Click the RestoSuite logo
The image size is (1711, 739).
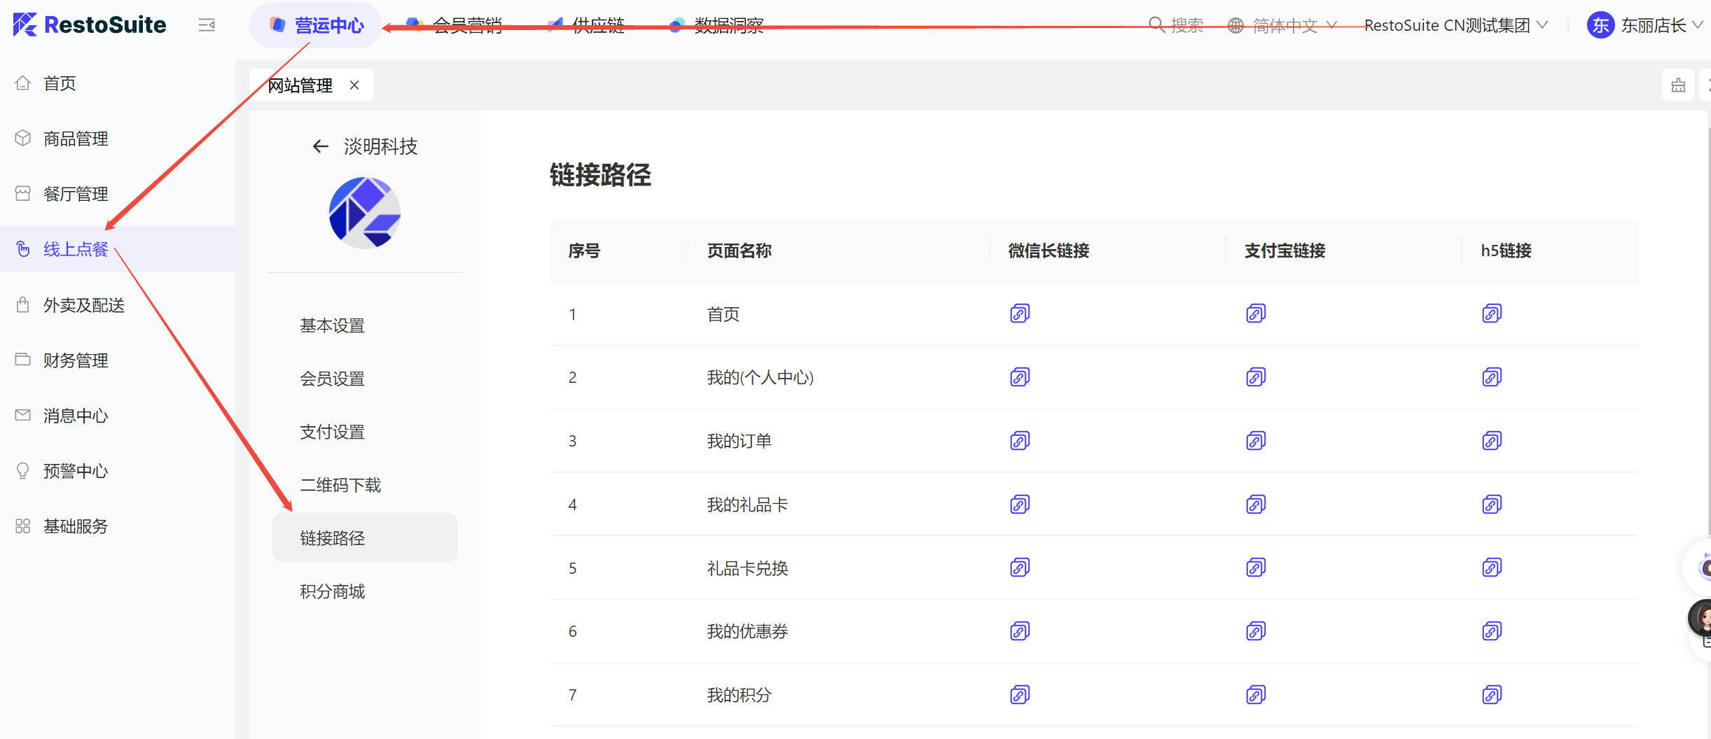coord(90,25)
